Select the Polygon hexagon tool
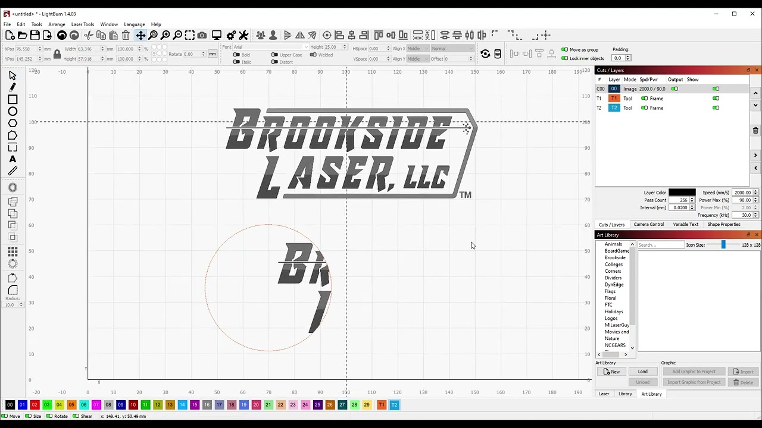The image size is (762, 428). pos(13,123)
